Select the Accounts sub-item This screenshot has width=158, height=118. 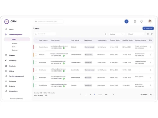click(15, 43)
